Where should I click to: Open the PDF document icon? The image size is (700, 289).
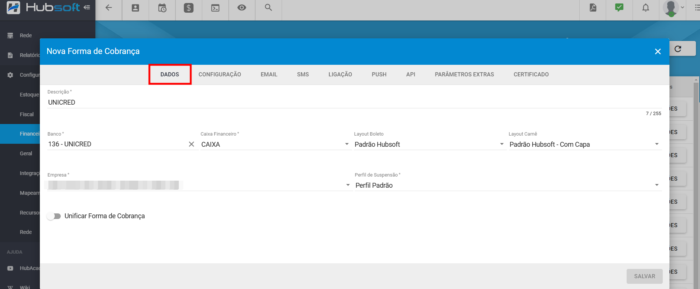593,7
